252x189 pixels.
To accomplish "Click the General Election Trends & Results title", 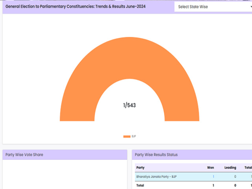I will click(75, 7).
